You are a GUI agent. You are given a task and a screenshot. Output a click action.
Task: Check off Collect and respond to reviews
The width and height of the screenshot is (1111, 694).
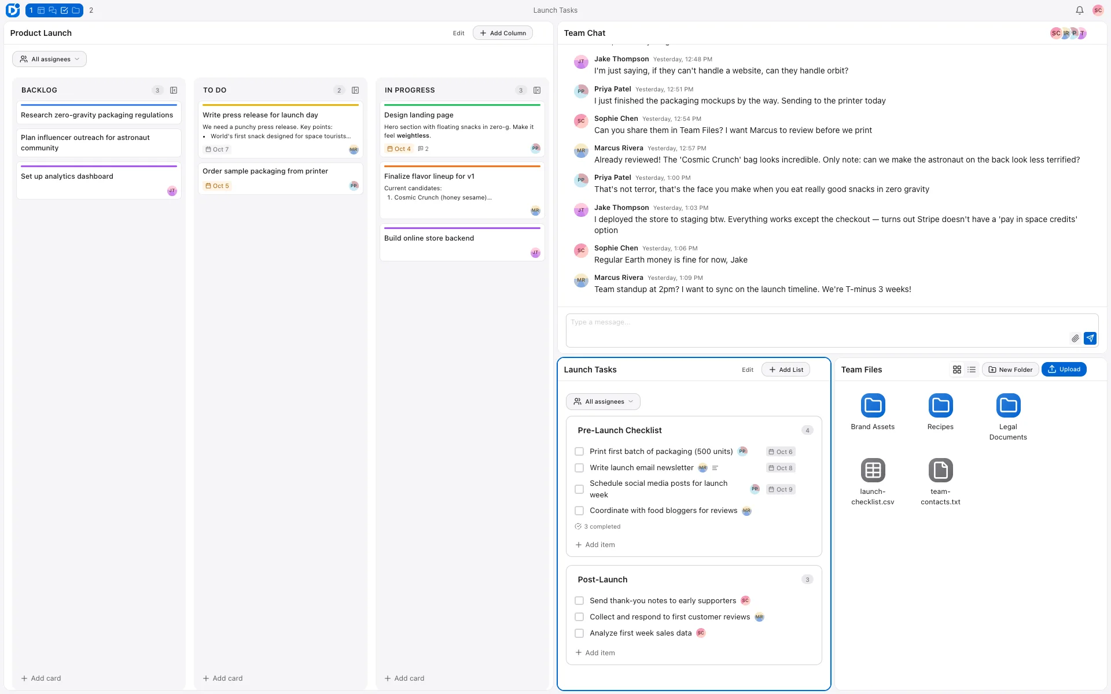click(x=579, y=617)
